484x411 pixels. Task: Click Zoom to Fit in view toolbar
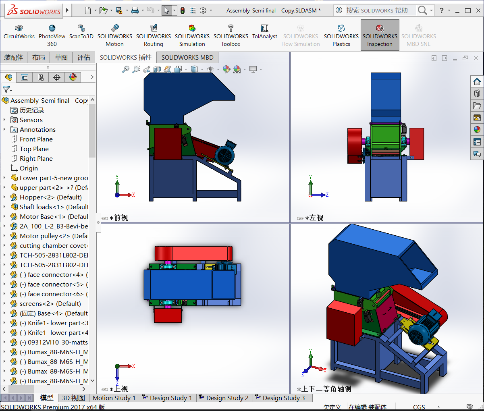click(x=126, y=69)
